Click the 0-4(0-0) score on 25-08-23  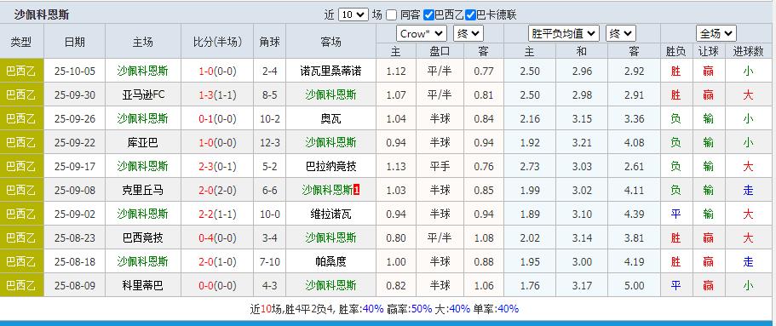click(x=217, y=237)
